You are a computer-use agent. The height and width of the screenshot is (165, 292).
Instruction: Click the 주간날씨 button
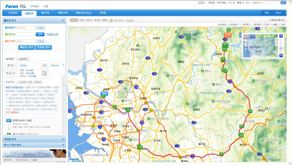click(x=129, y=20)
